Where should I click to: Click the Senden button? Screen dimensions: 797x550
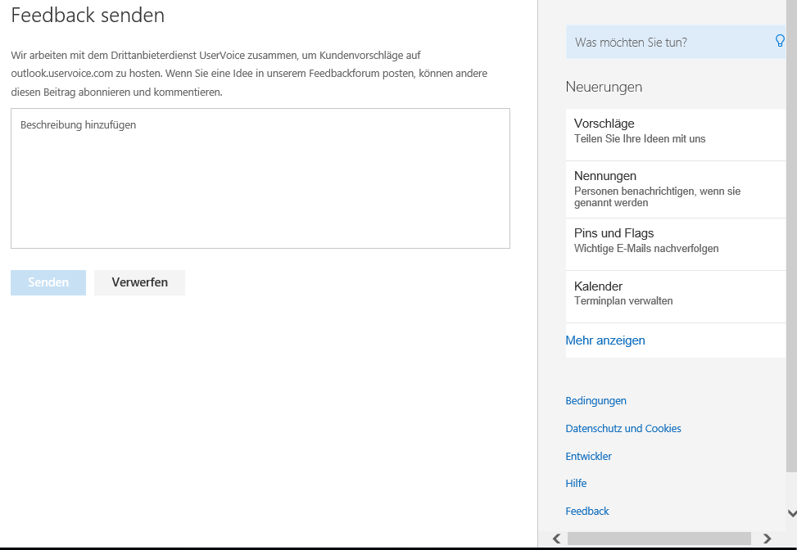(48, 282)
